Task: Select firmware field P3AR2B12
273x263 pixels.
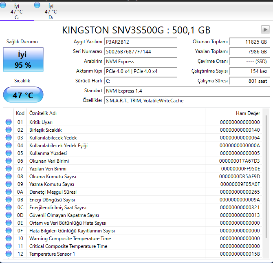Action: [x=141, y=42]
